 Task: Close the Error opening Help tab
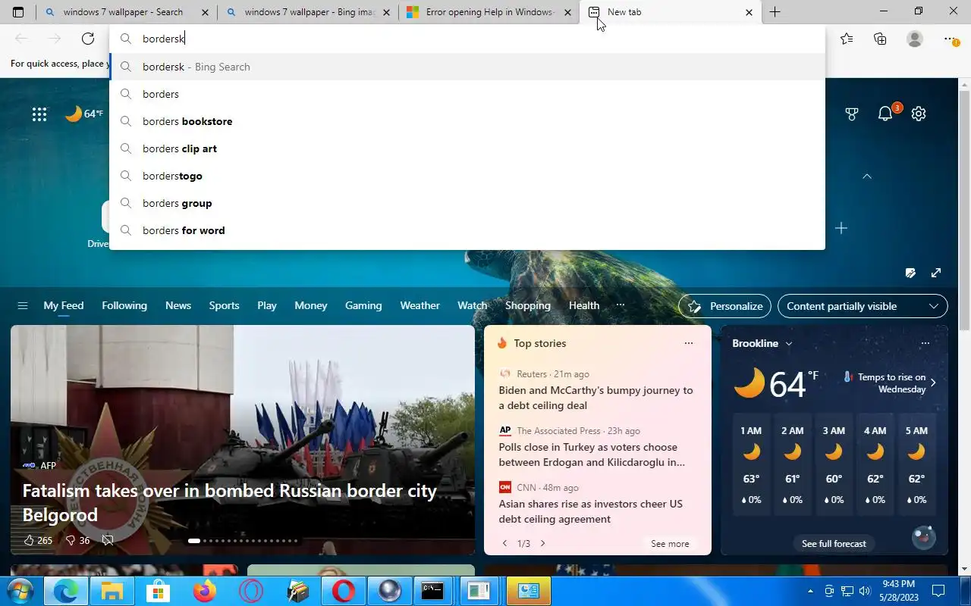pyautogui.click(x=567, y=12)
